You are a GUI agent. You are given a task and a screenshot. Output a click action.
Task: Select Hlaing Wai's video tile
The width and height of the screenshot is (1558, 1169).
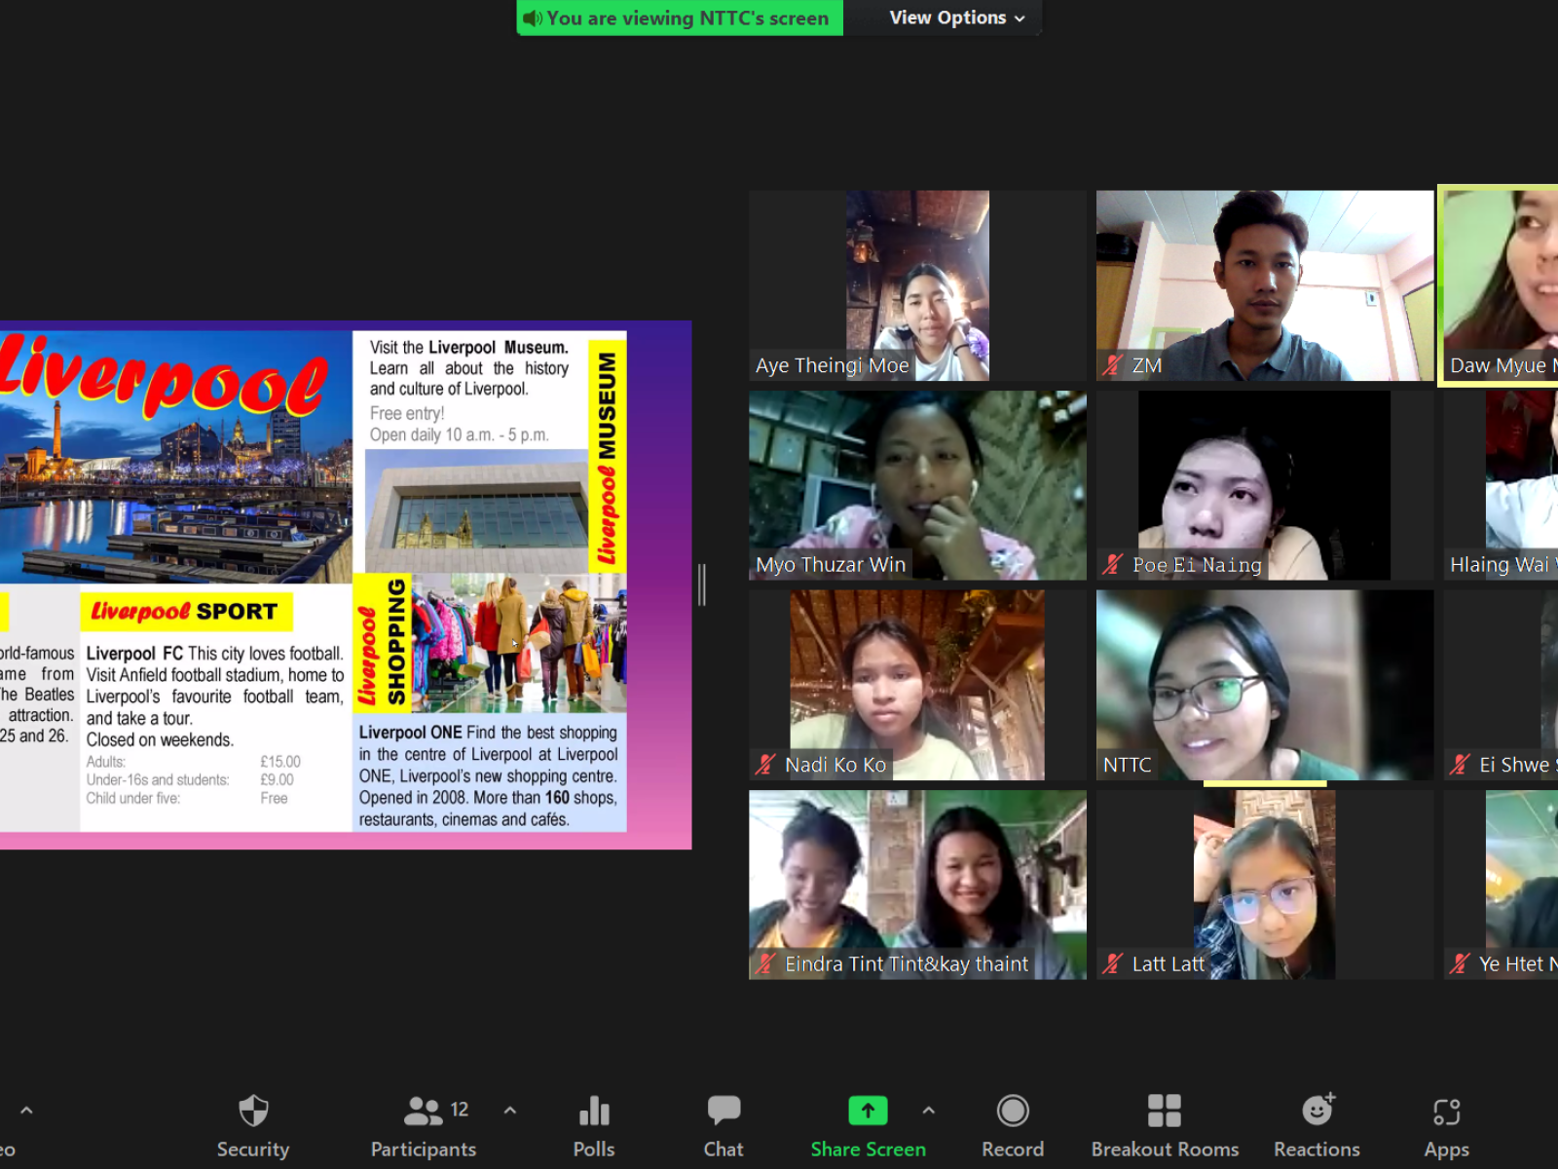(x=1501, y=485)
